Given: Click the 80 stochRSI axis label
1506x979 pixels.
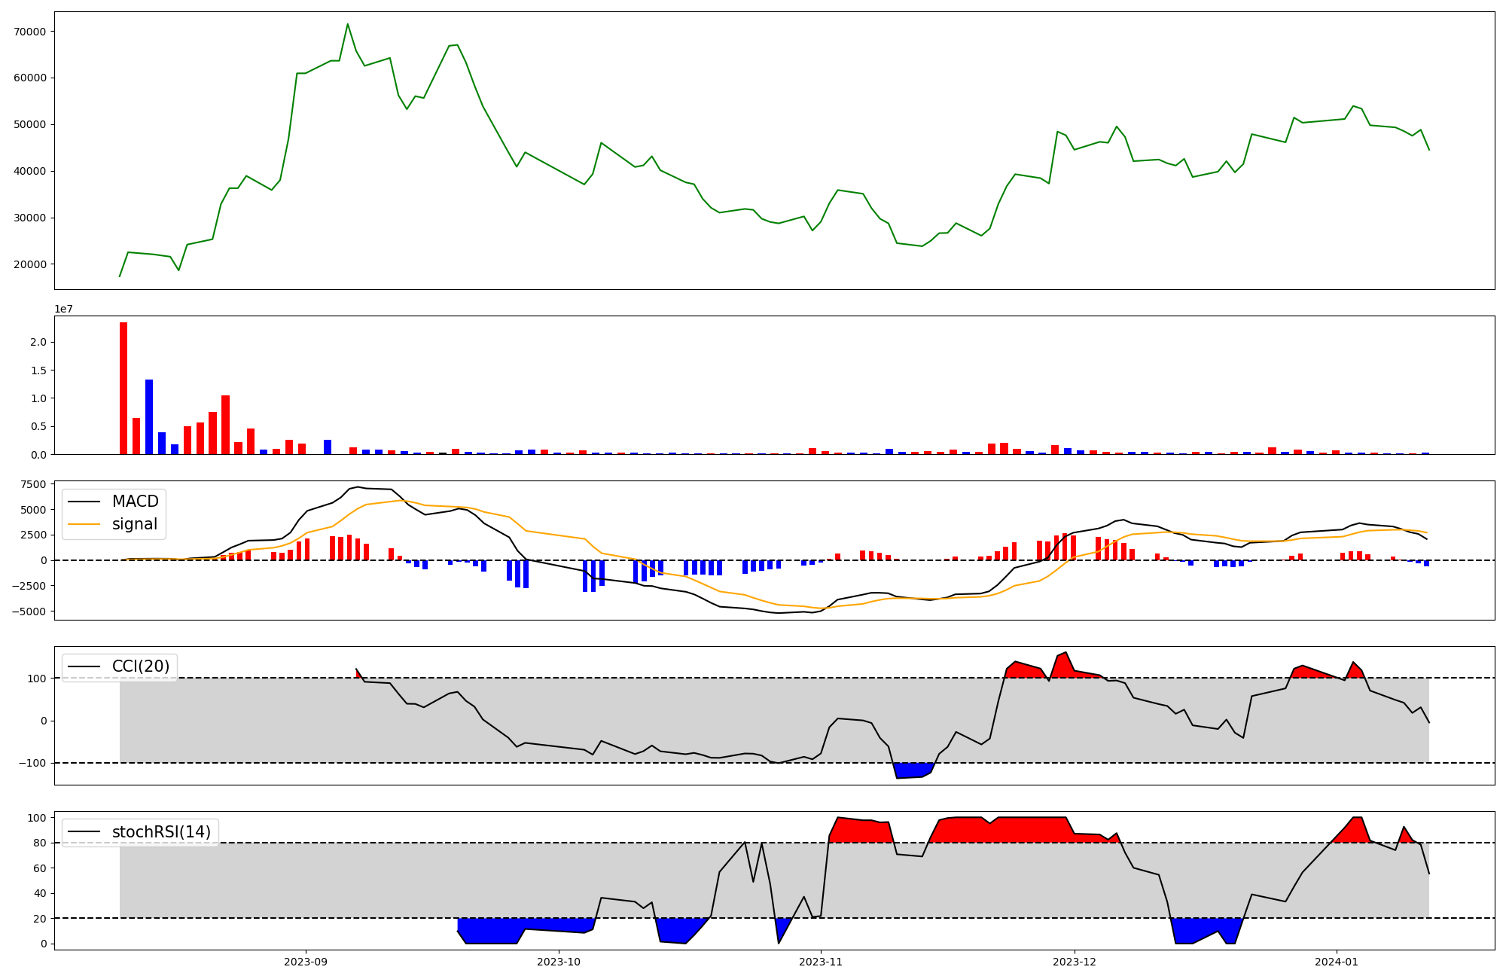Looking at the screenshot, I should [40, 843].
